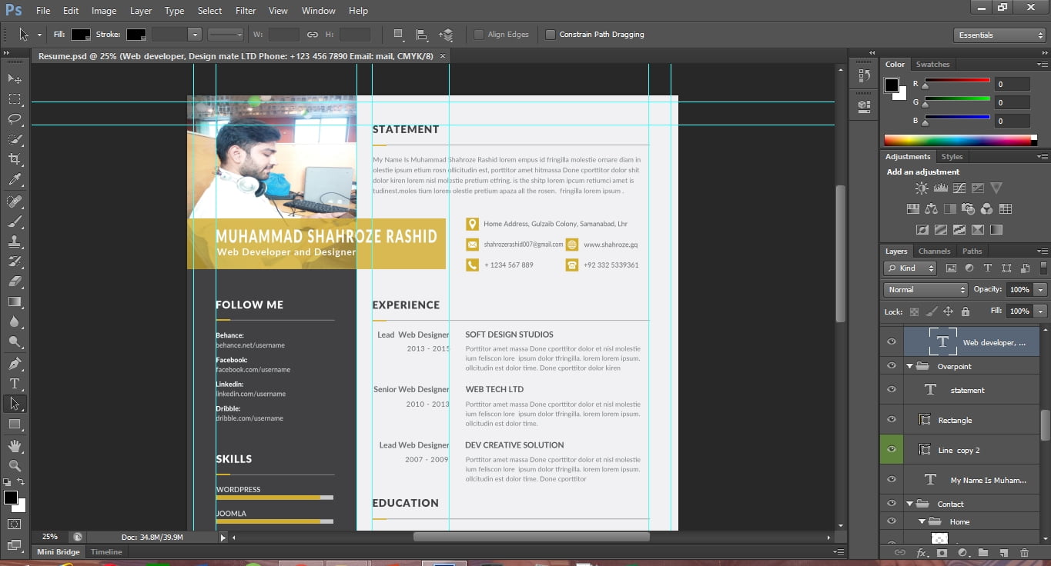Open the Mini Bridge panel
1051x566 pixels.
58,552
